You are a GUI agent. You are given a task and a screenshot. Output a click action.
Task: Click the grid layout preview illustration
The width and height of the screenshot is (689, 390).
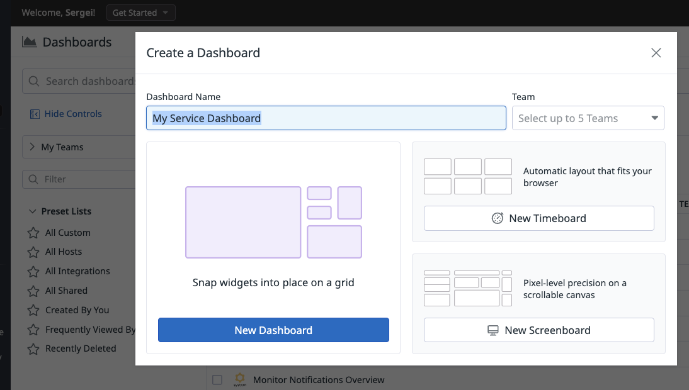273,222
